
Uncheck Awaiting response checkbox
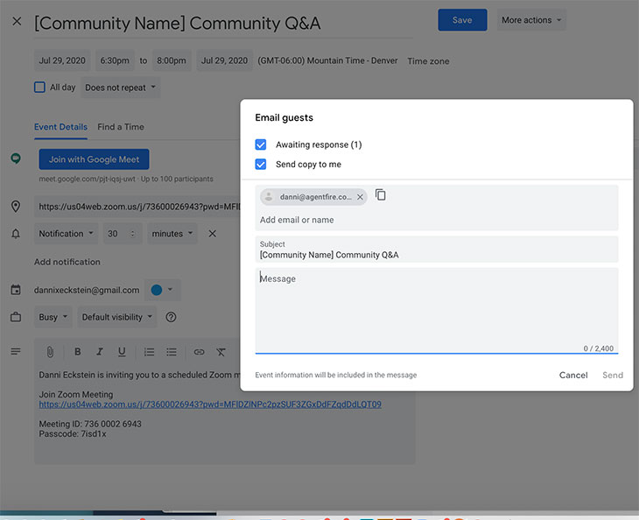pyautogui.click(x=261, y=144)
